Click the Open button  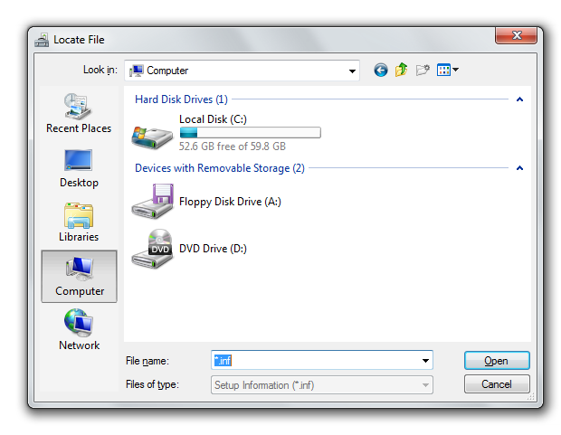point(497,361)
